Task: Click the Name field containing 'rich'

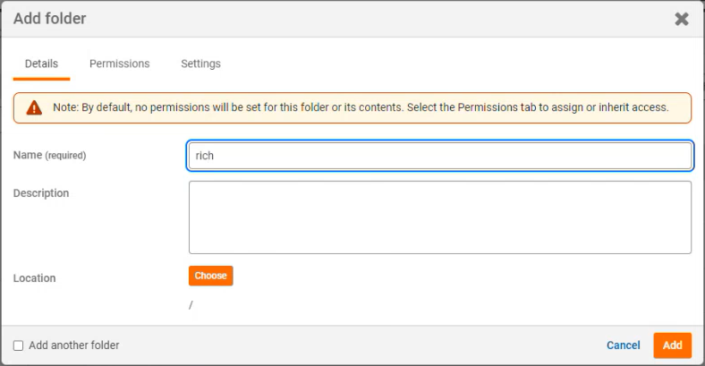Action: 438,156
